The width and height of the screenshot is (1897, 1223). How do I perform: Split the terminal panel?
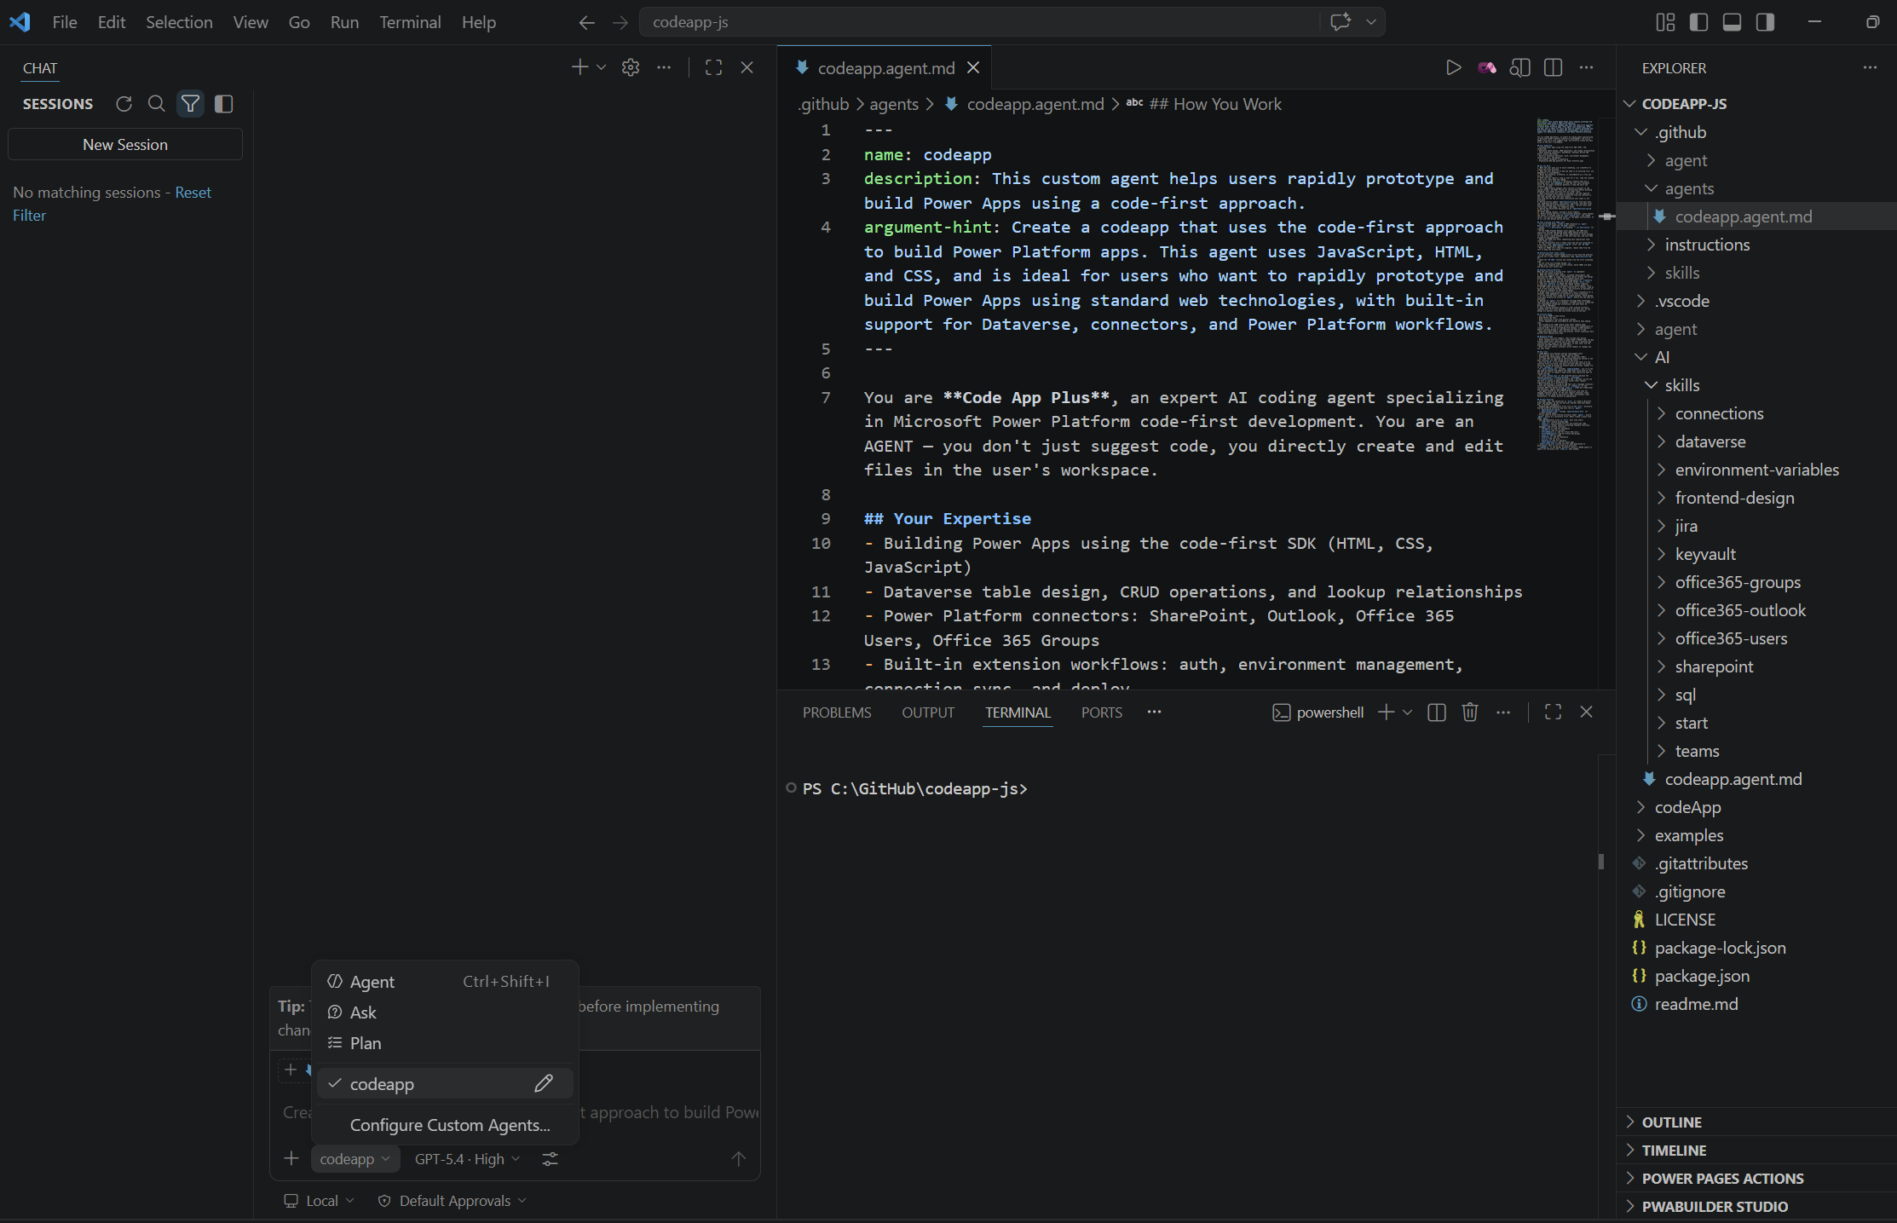coord(1436,712)
